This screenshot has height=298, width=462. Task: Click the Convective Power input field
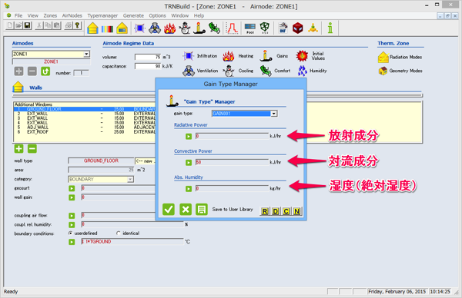coord(232,162)
